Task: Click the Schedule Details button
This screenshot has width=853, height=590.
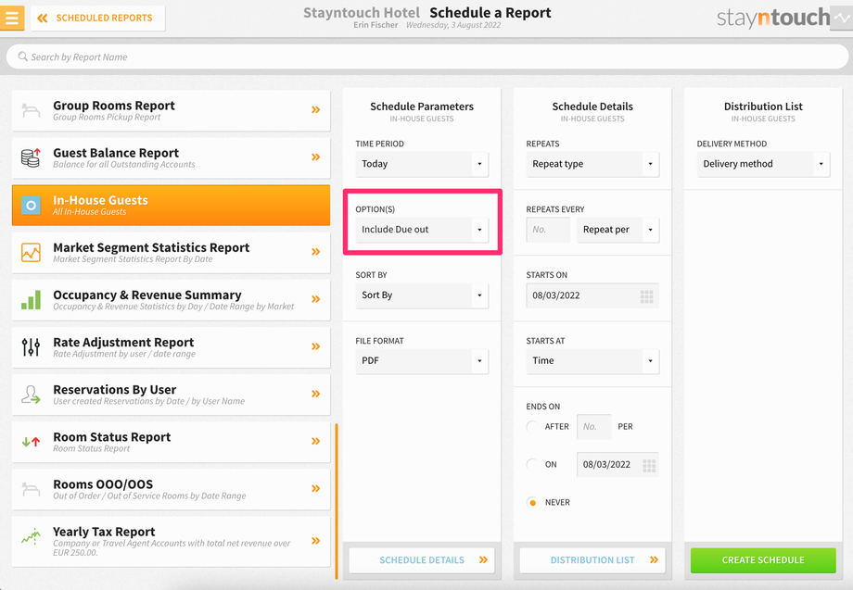Action: click(x=422, y=560)
